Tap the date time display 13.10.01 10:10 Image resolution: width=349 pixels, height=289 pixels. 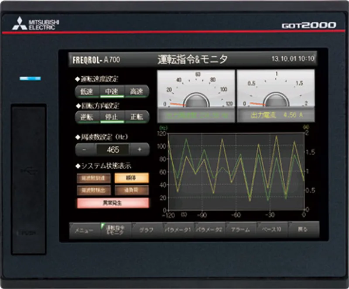click(293, 59)
